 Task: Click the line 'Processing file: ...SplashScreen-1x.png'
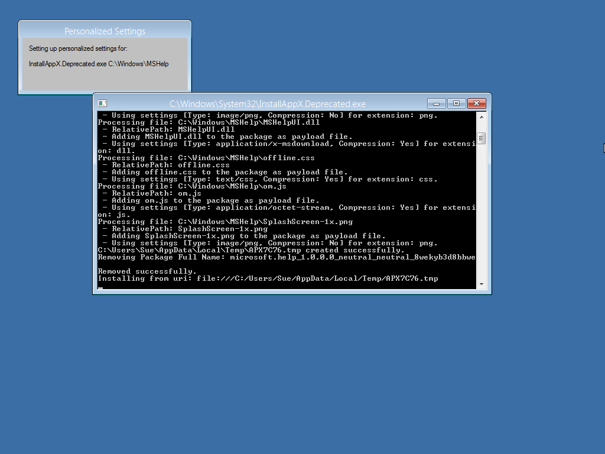tap(225, 222)
